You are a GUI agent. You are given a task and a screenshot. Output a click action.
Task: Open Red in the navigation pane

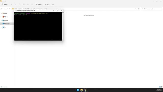(x=4, y=27)
